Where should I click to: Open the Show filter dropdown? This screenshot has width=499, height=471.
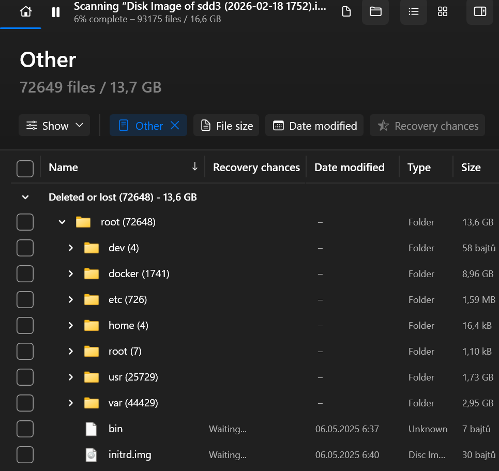[54, 126]
